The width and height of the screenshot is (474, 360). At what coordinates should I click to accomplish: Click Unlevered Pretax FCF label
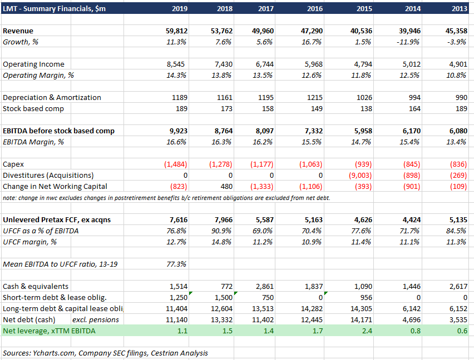coord(57,219)
